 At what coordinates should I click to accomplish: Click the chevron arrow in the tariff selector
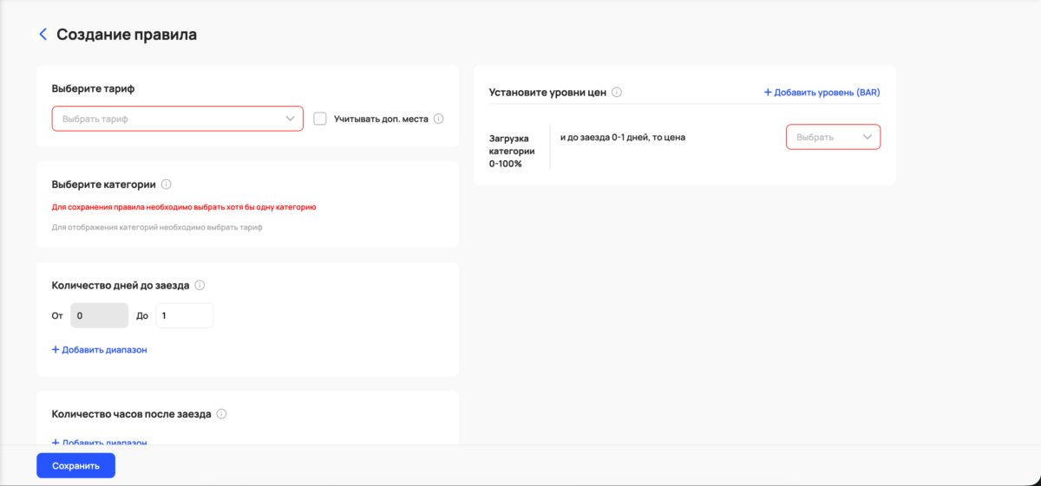(x=291, y=119)
